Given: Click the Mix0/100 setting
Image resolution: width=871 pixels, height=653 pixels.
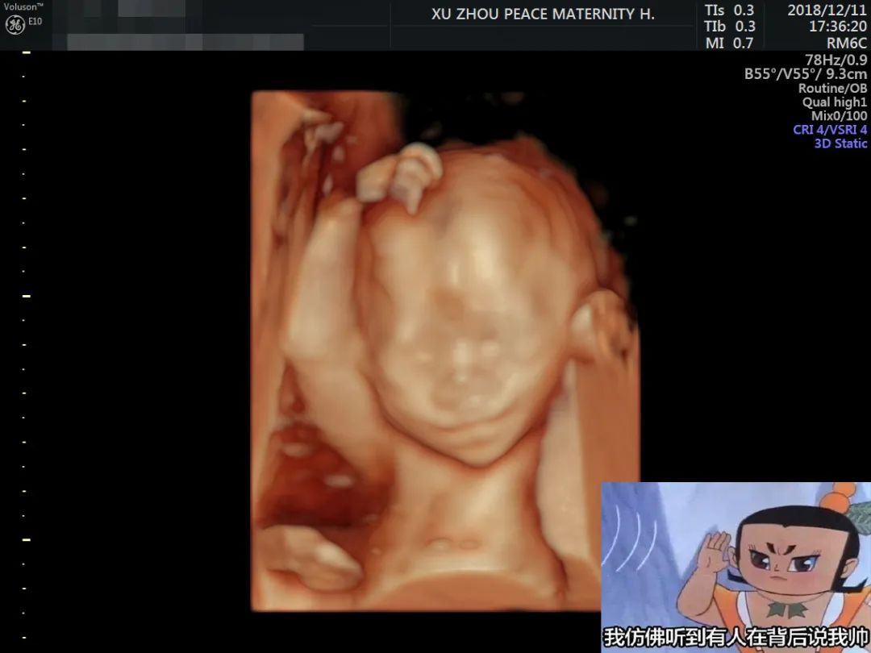Looking at the screenshot, I should (839, 116).
